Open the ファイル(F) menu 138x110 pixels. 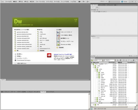(x=8, y=2)
